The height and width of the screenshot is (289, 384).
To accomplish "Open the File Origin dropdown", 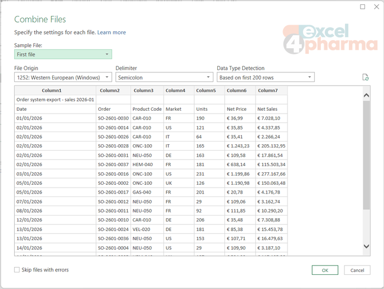I will (x=63, y=77).
